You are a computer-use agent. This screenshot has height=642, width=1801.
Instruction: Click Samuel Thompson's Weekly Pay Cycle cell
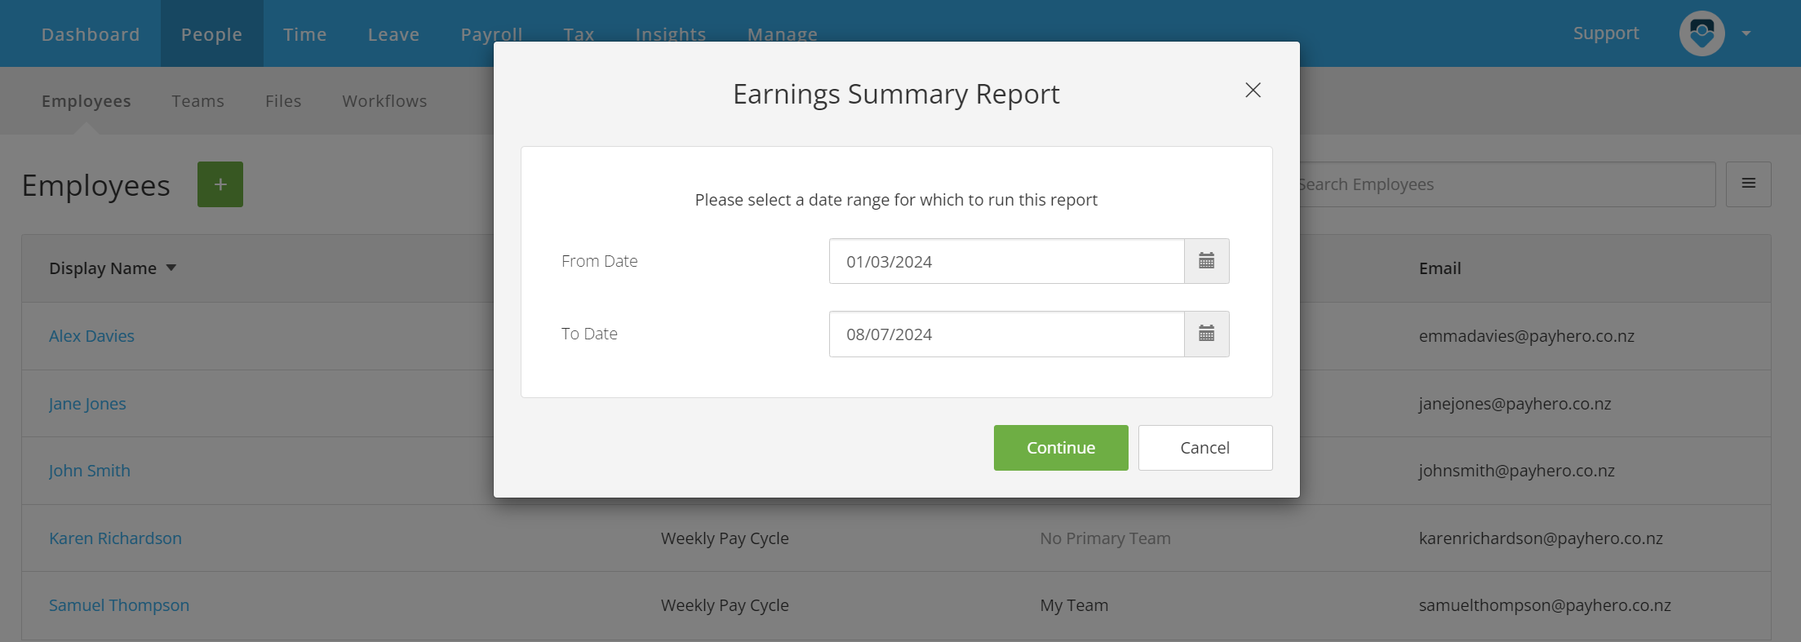pyautogui.click(x=725, y=605)
